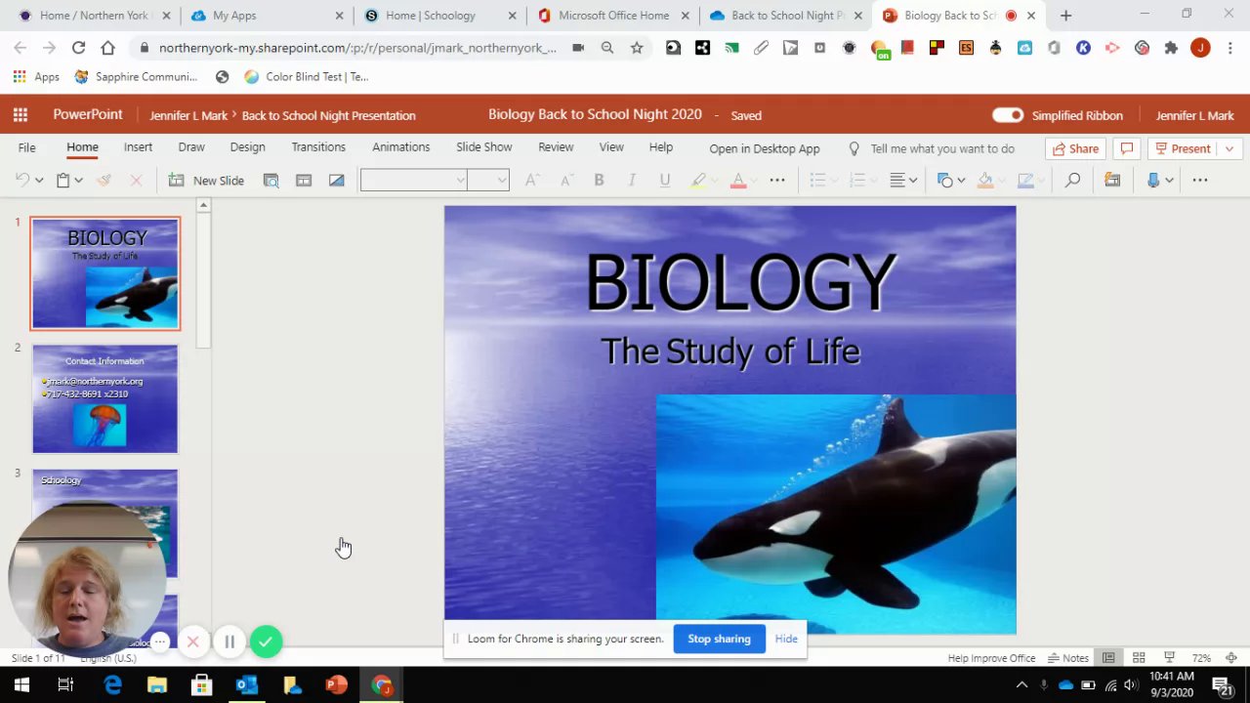Click the Reset slide icon
Screen dimensions: 1250x703
click(x=336, y=180)
